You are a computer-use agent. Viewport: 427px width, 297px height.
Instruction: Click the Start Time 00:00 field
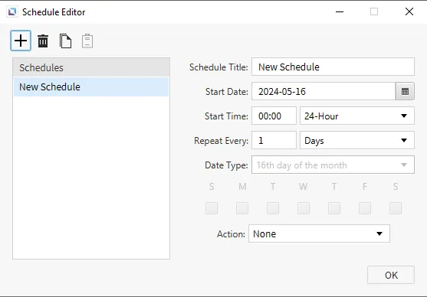pos(274,116)
